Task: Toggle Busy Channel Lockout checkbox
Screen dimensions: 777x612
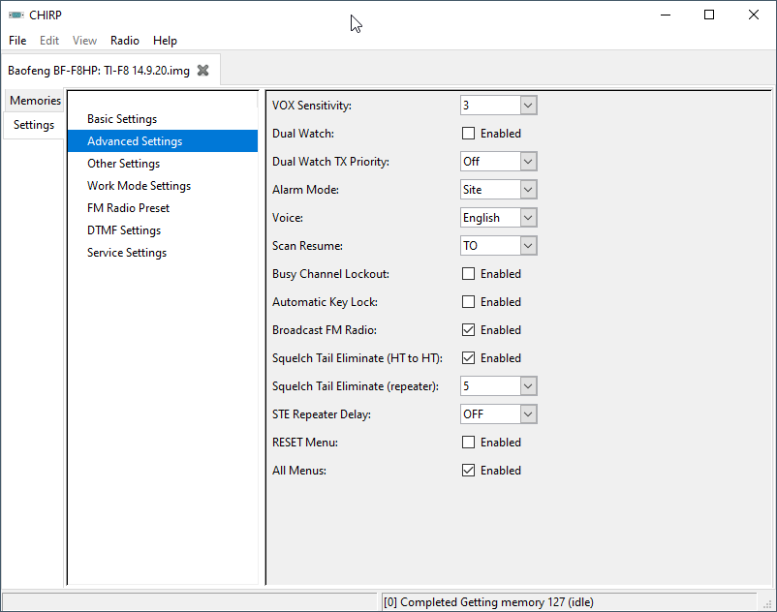Action: (x=468, y=274)
